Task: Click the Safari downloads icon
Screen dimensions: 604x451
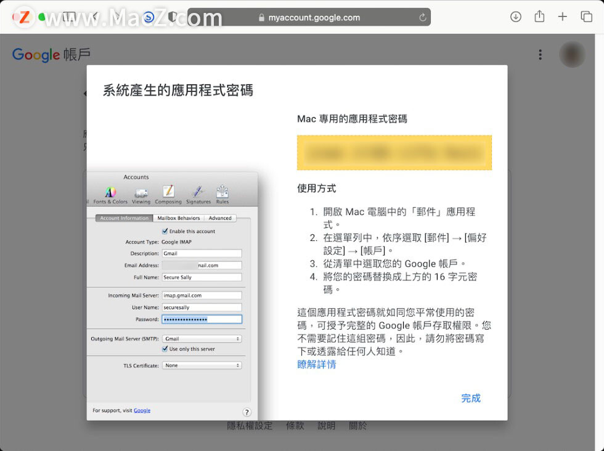Action: [515, 17]
